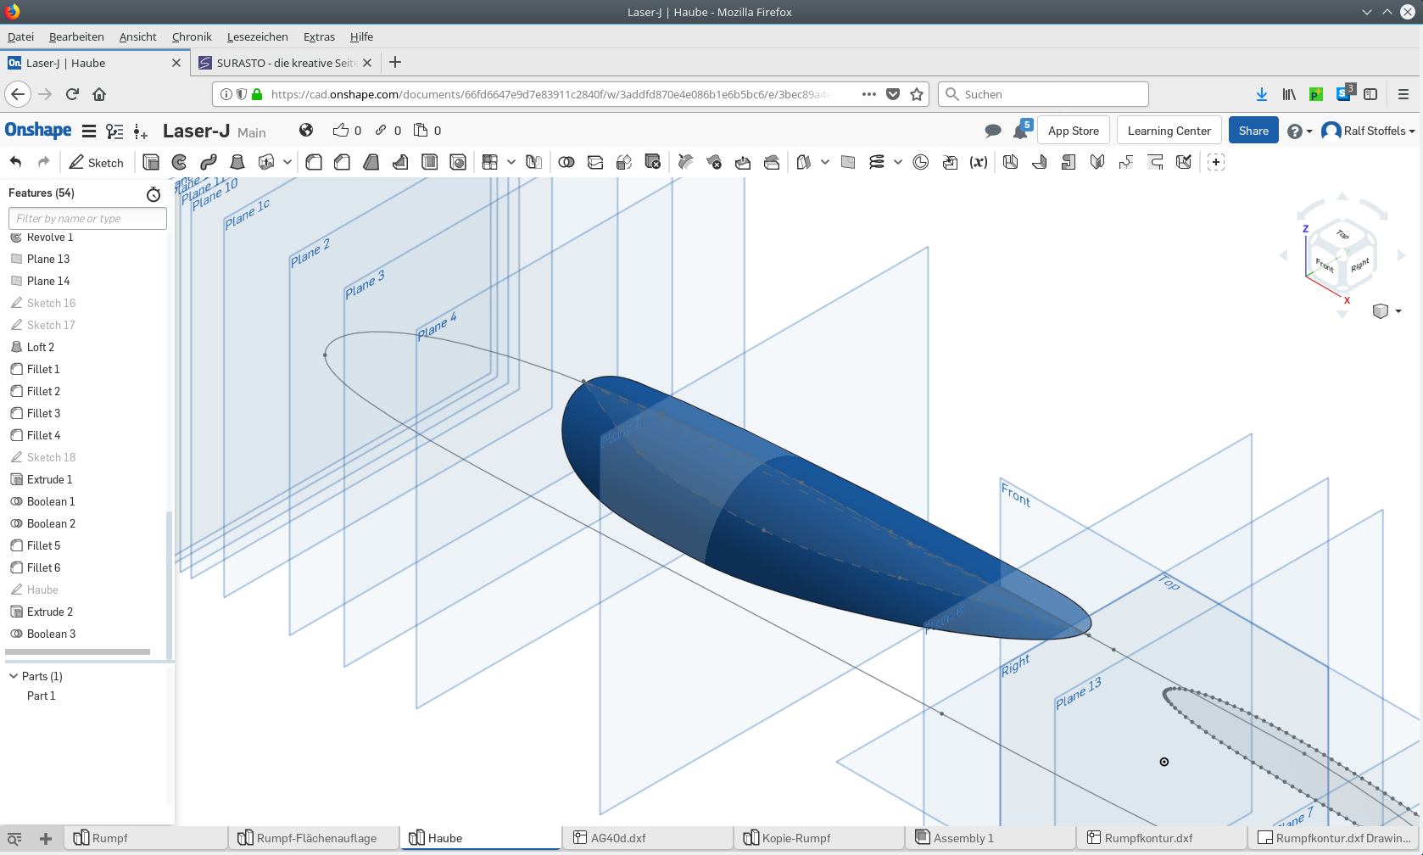1423x855 pixels.
Task: Activate the Fillet tool icon
Action: point(314,162)
